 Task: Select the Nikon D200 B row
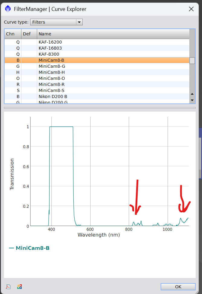pyautogui.click(x=97, y=96)
